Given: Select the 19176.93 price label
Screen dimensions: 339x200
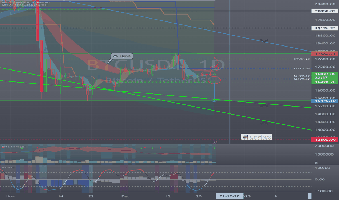Looking at the screenshot, I should tap(324, 28).
